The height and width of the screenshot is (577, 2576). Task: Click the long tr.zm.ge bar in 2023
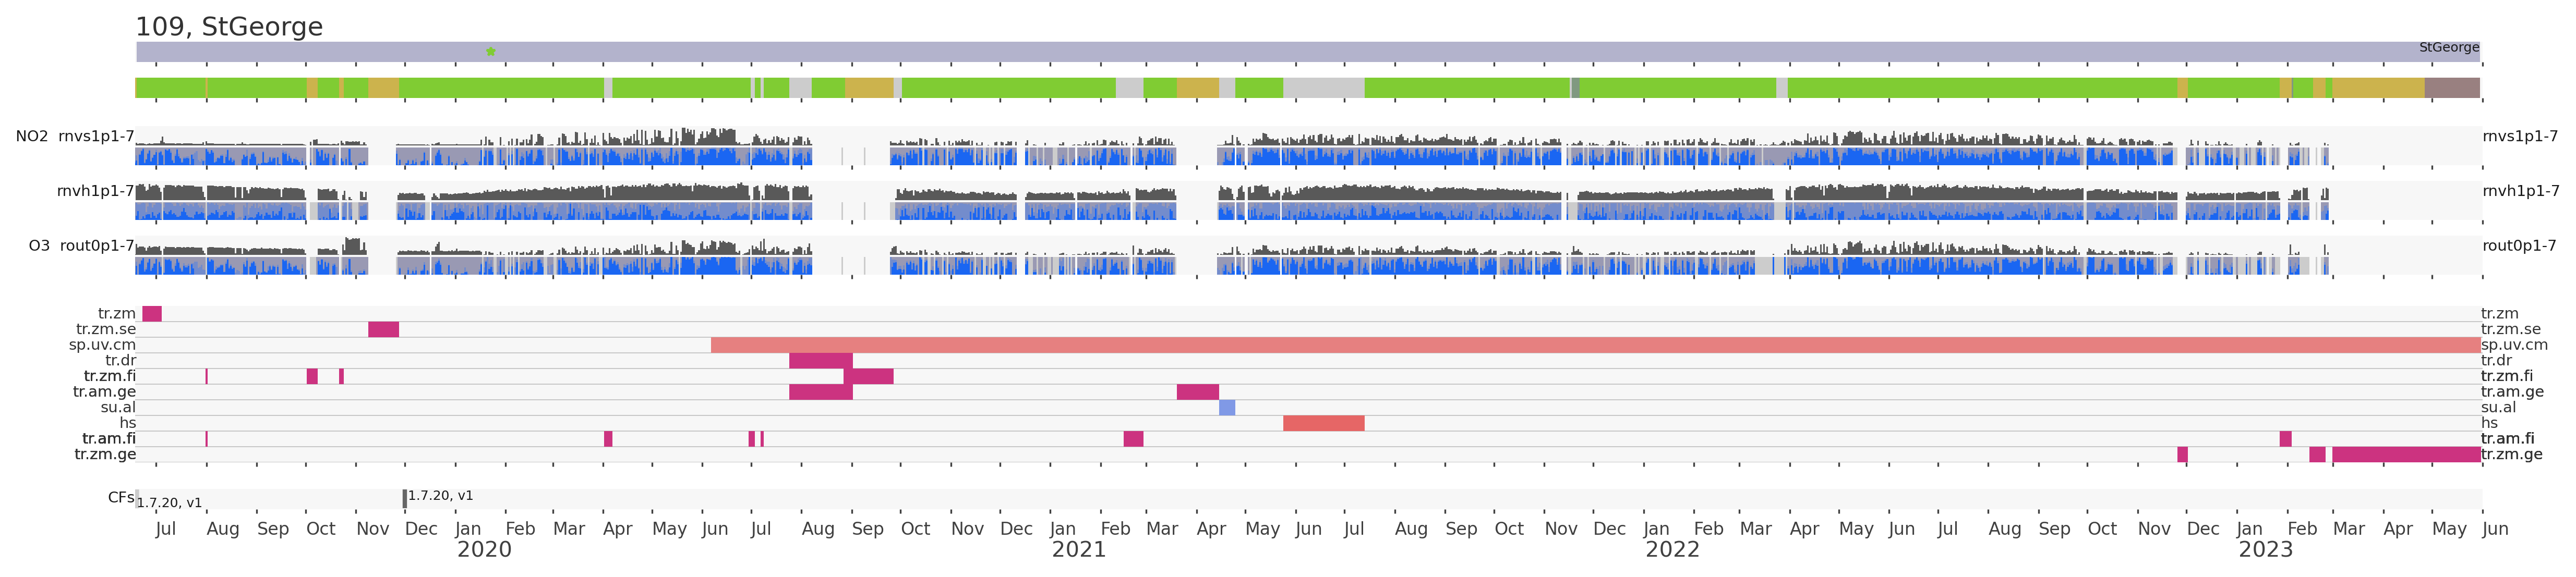click(2406, 455)
